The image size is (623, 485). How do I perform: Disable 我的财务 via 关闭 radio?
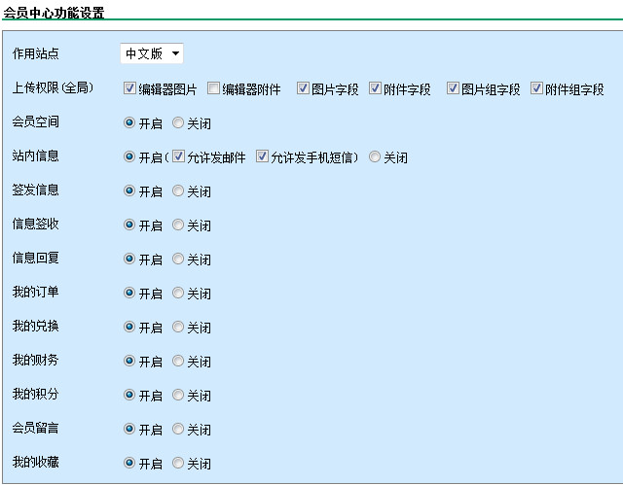pyautogui.click(x=178, y=361)
